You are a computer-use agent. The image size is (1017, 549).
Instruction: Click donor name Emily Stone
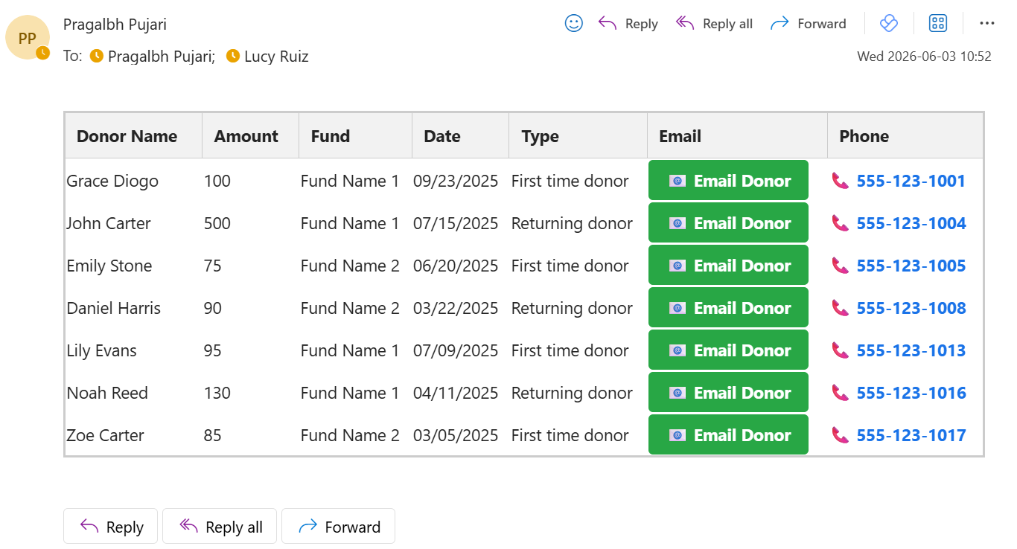(x=109, y=266)
